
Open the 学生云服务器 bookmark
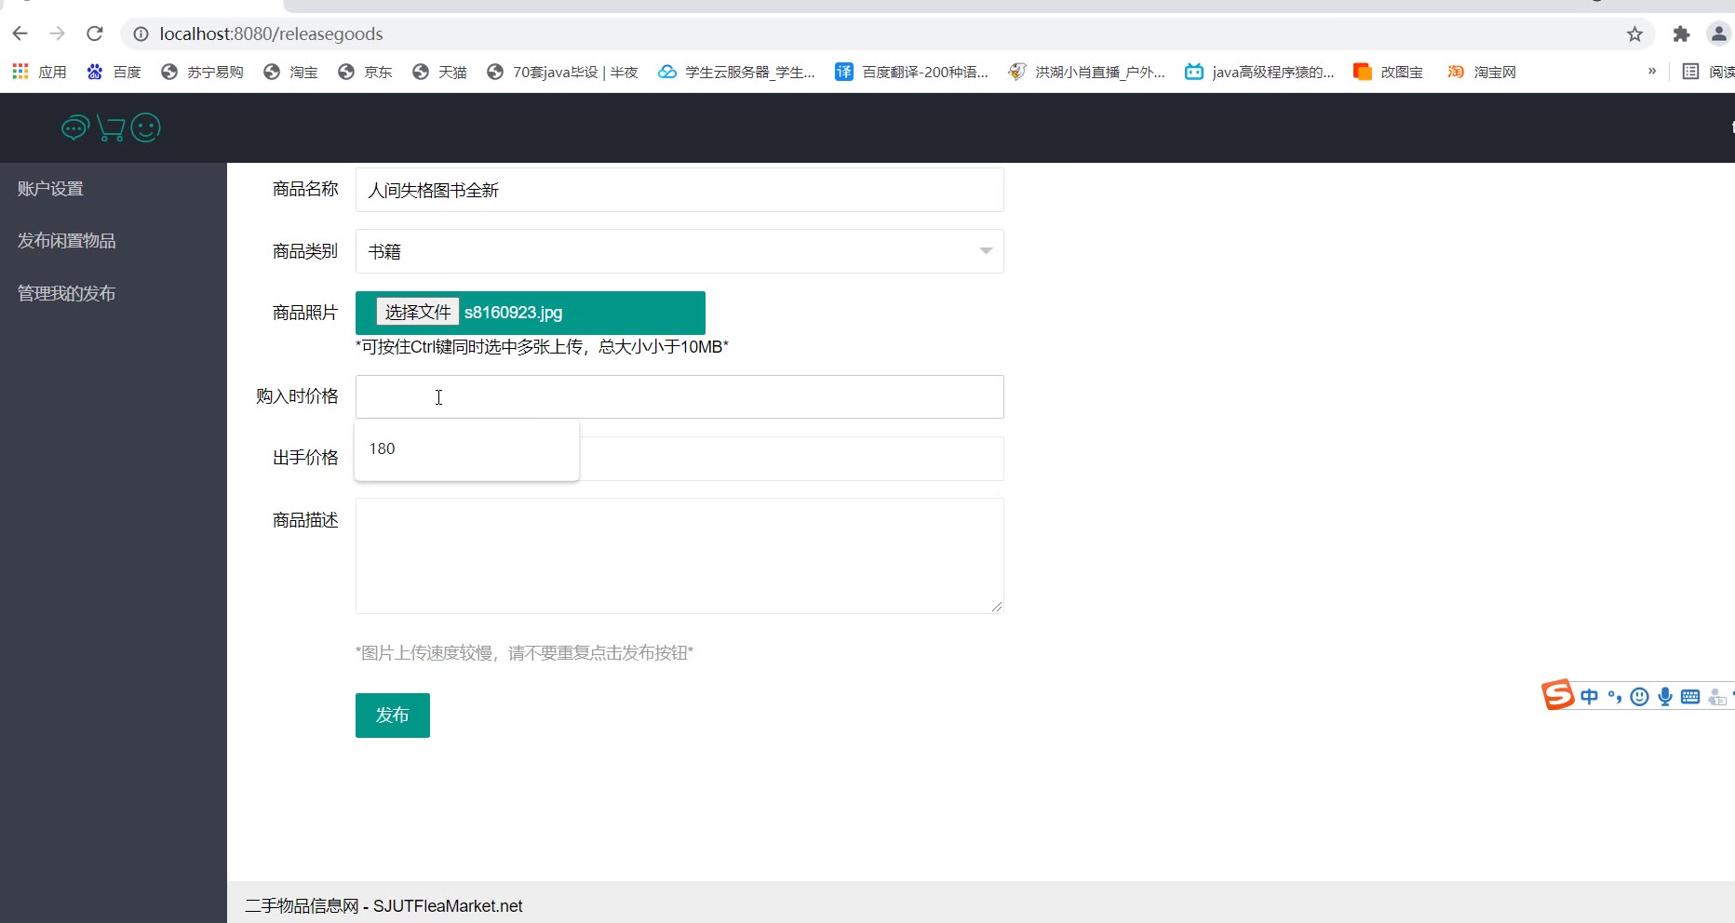point(736,72)
